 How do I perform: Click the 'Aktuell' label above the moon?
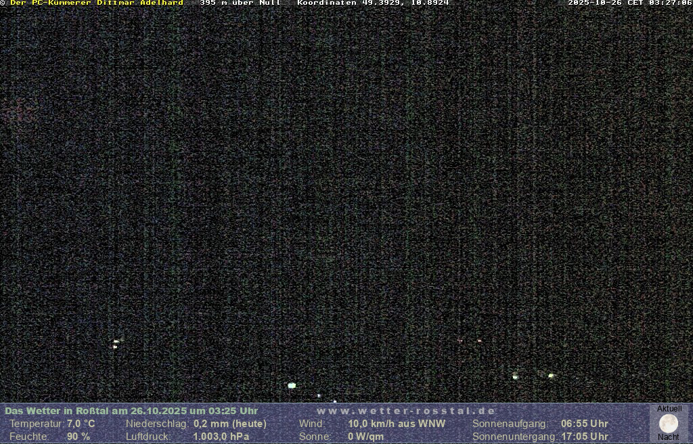[x=669, y=409]
